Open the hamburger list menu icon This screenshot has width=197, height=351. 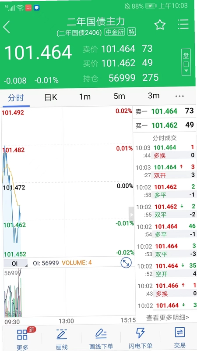[183, 24]
